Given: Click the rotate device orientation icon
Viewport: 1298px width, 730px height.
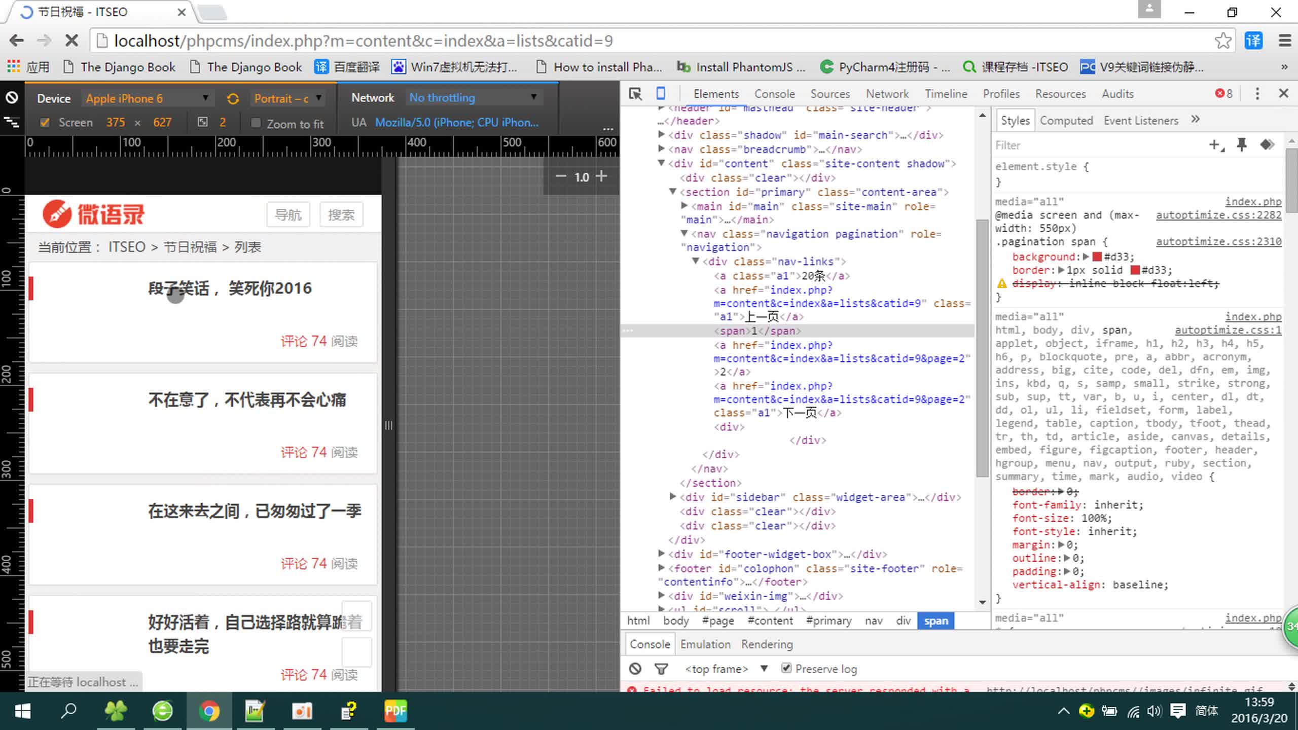Looking at the screenshot, I should point(233,98).
